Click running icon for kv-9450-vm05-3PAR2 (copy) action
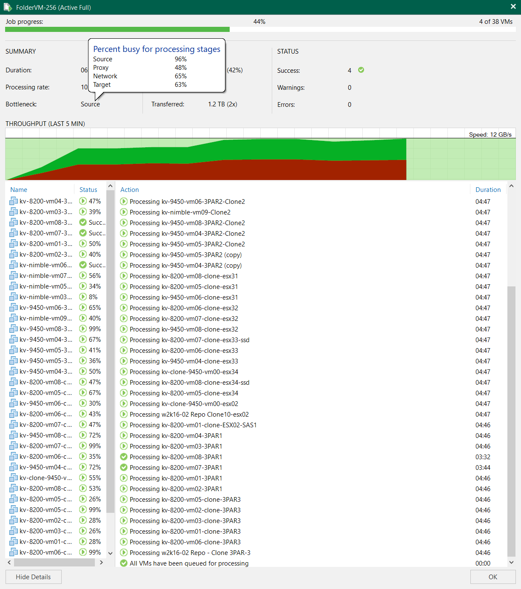Screen dimensions: 521x589 pos(124,254)
